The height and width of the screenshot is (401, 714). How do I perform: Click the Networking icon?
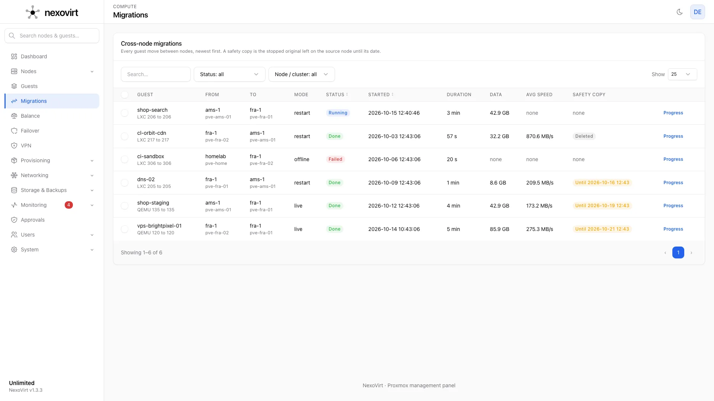14,175
